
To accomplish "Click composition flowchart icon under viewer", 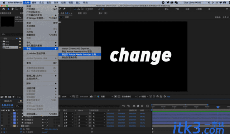I will coord(161,97).
